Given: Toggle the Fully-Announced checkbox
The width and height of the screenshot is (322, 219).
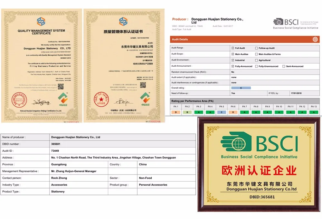Looking at the screenshot, I should pyautogui.click(x=233, y=66).
